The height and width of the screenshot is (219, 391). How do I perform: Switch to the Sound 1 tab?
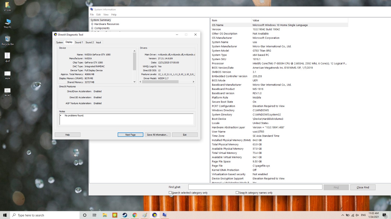79,42
